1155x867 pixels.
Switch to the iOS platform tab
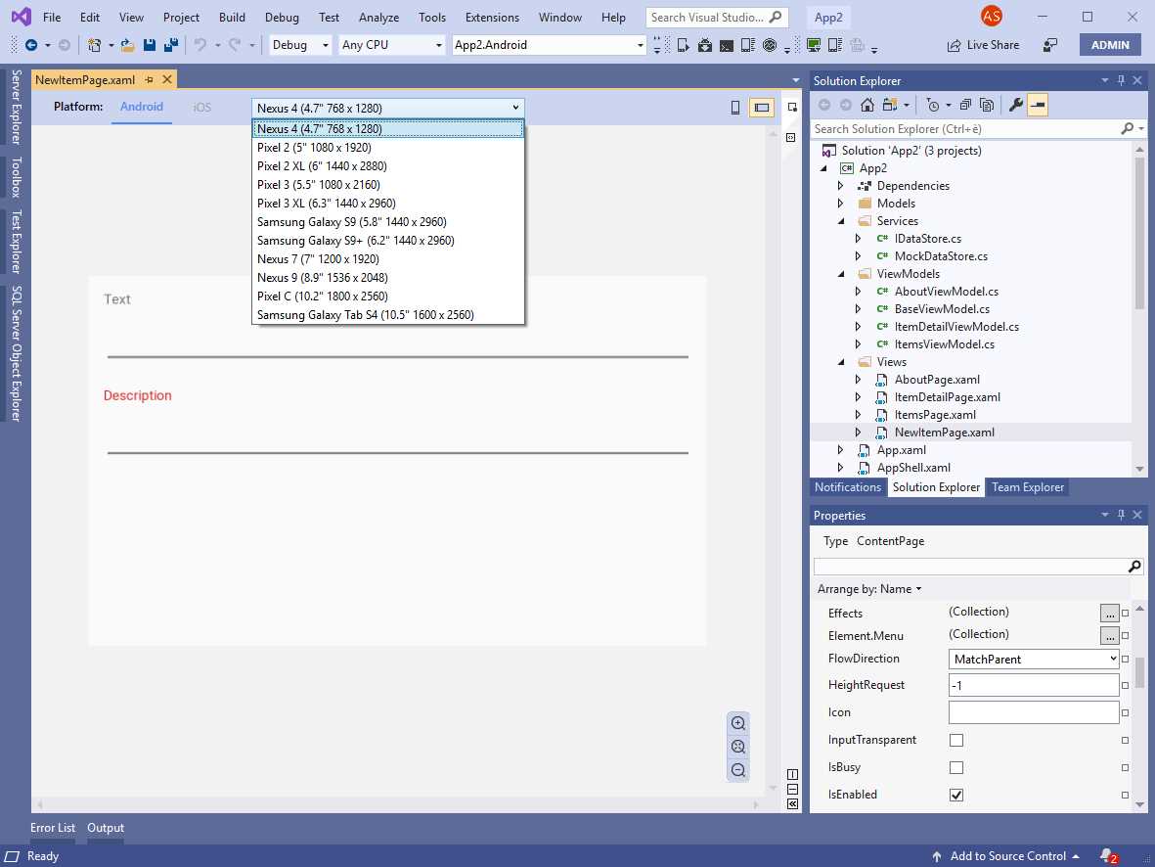[201, 108]
